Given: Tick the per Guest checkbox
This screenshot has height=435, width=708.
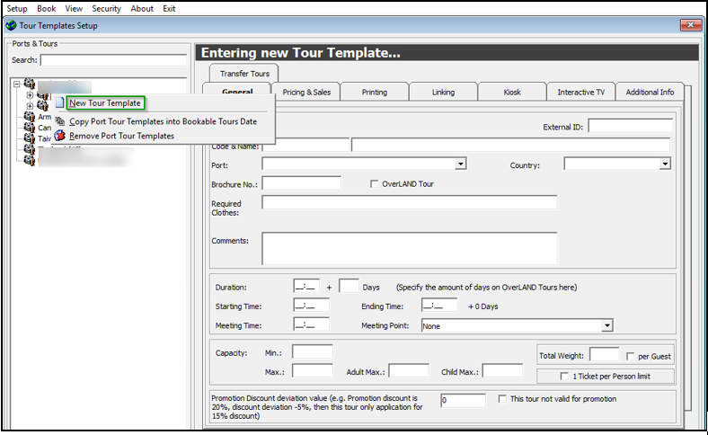Looking at the screenshot, I should [x=631, y=357].
